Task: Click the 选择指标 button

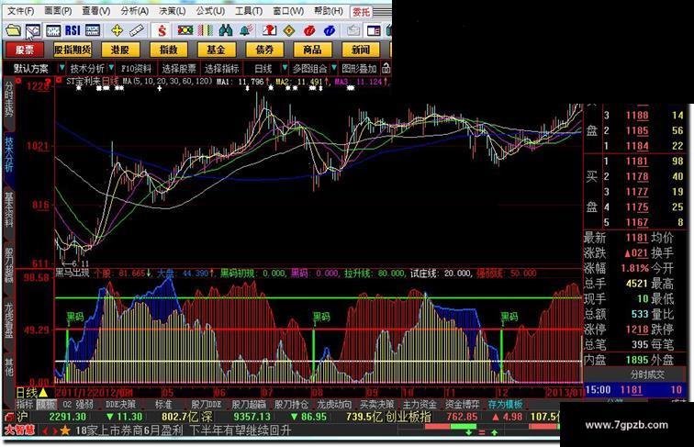Action: (x=222, y=68)
